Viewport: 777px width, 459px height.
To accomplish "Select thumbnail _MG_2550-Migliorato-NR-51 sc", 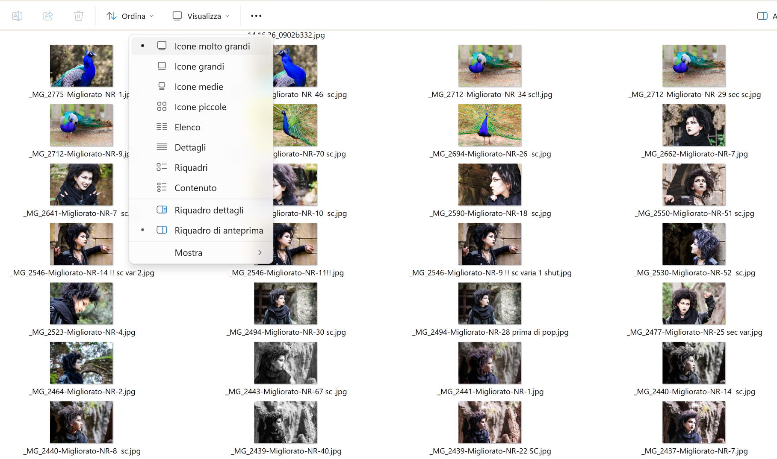I will coord(694,184).
